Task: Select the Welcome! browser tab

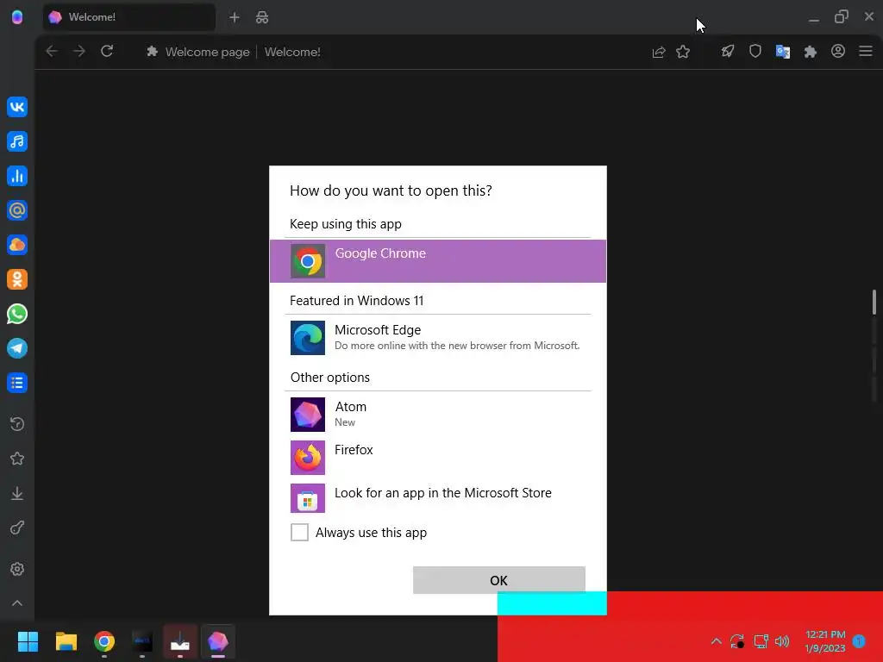Action: (129, 17)
